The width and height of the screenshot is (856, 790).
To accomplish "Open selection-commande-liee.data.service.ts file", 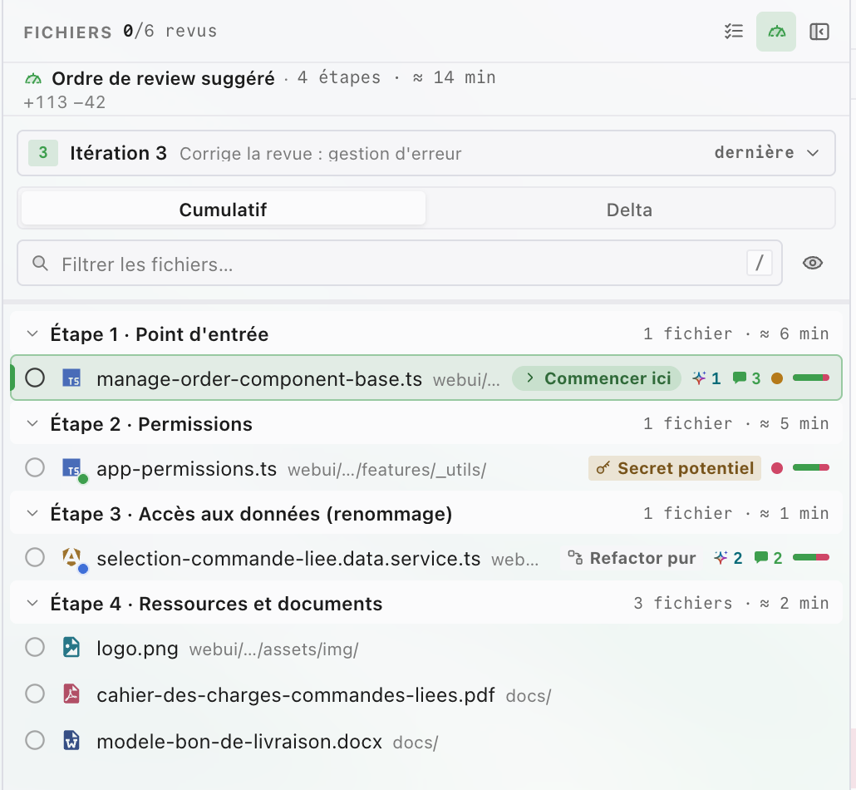I will tap(288, 558).
